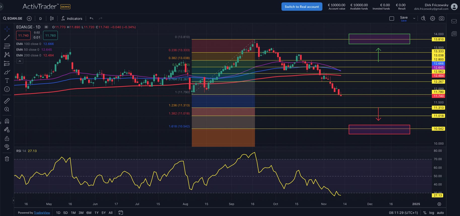
Task: Open the Indicators panel
Action: tap(72, 19)
